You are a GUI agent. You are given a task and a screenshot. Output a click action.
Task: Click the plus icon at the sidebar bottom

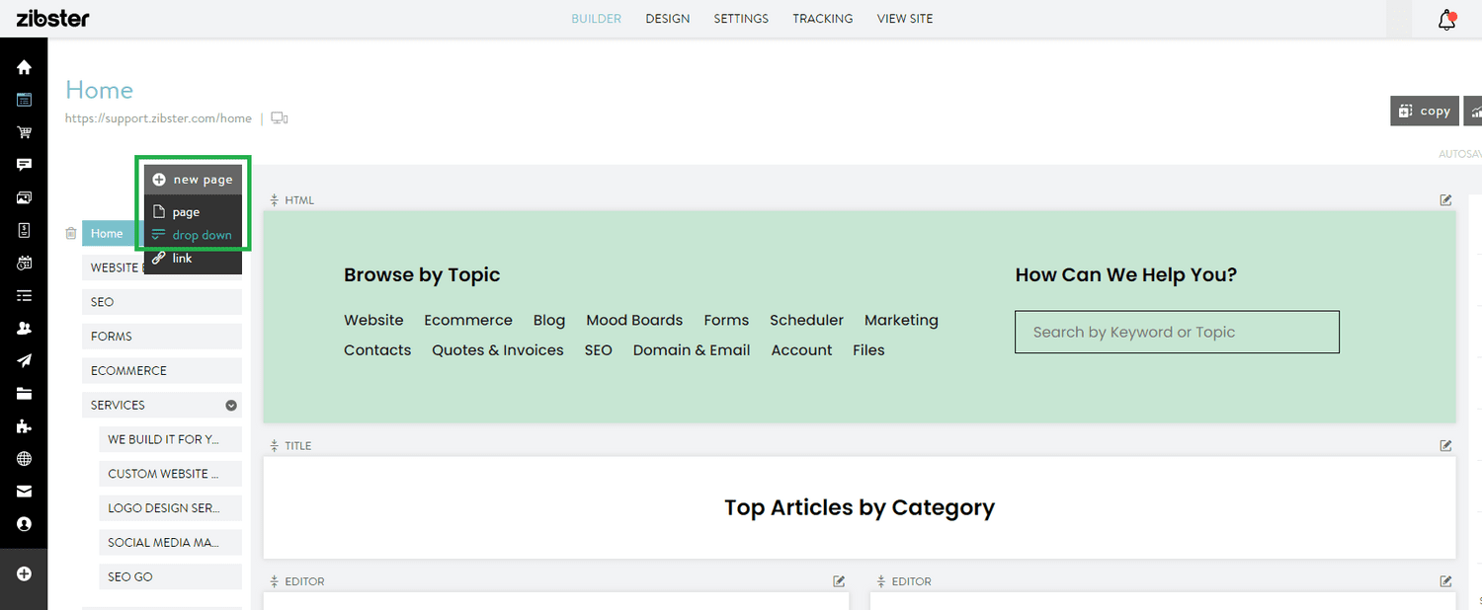[x=23, y=572]
